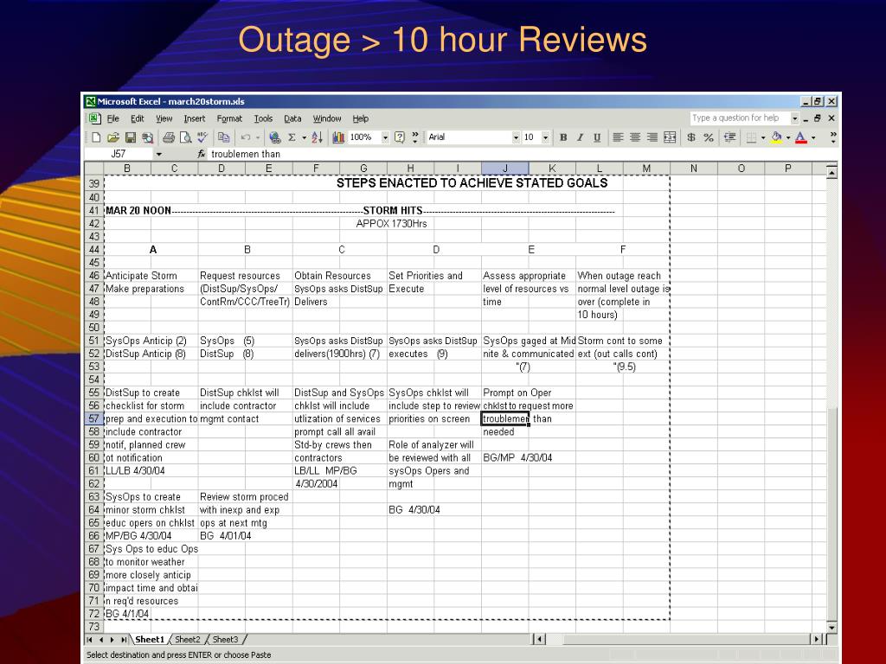Expand the Fill Color dropdown arrow
The width and height of the screenshot is (886, 664).
788,137
